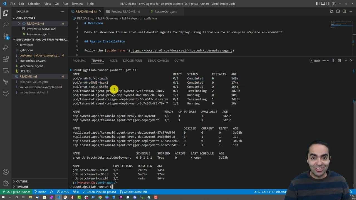Switch to the Problems panel tab
This screenshot has width=356, height=200.
point(79,61)
